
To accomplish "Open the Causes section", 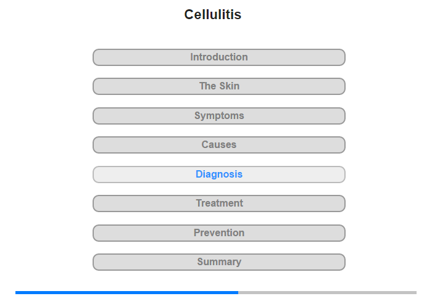I will pos(219,145).
